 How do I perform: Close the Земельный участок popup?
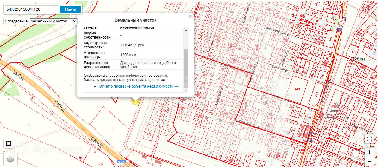point(190,17)
